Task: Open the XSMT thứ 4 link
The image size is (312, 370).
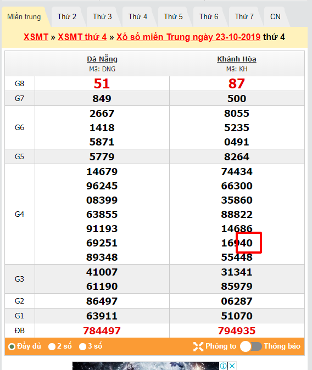Action: (82, 37)
